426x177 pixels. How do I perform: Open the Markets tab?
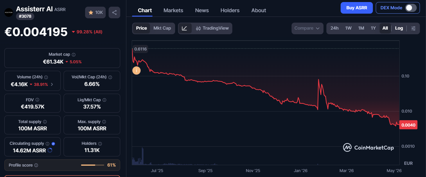pyautogui.click(x=173, y=10)
